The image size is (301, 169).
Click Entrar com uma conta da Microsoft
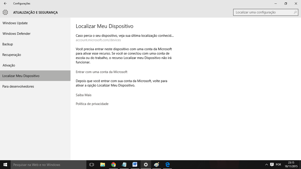click(101, 72)
